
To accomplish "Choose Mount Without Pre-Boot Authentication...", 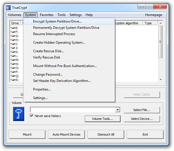I will [x=69, y=66].
